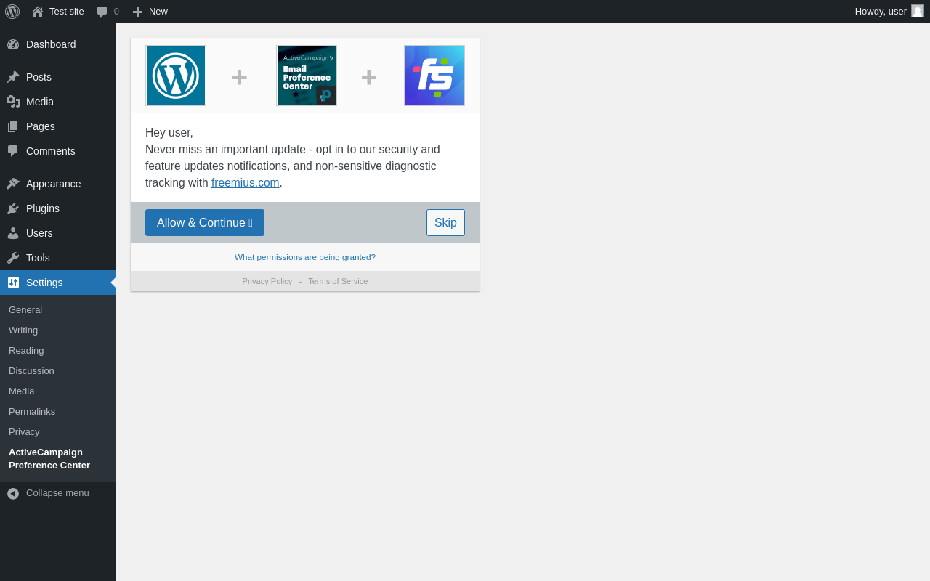Go to Media in the main sidebar
Image resolution: width=930 pixels, height=581 pixels.
58,102
